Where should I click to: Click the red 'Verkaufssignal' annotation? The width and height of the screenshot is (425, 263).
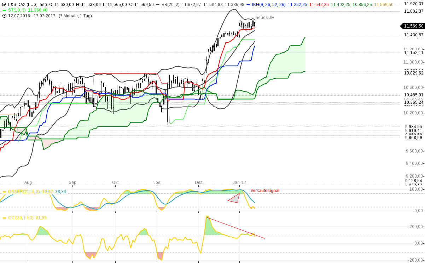click(x=264, y=191)
